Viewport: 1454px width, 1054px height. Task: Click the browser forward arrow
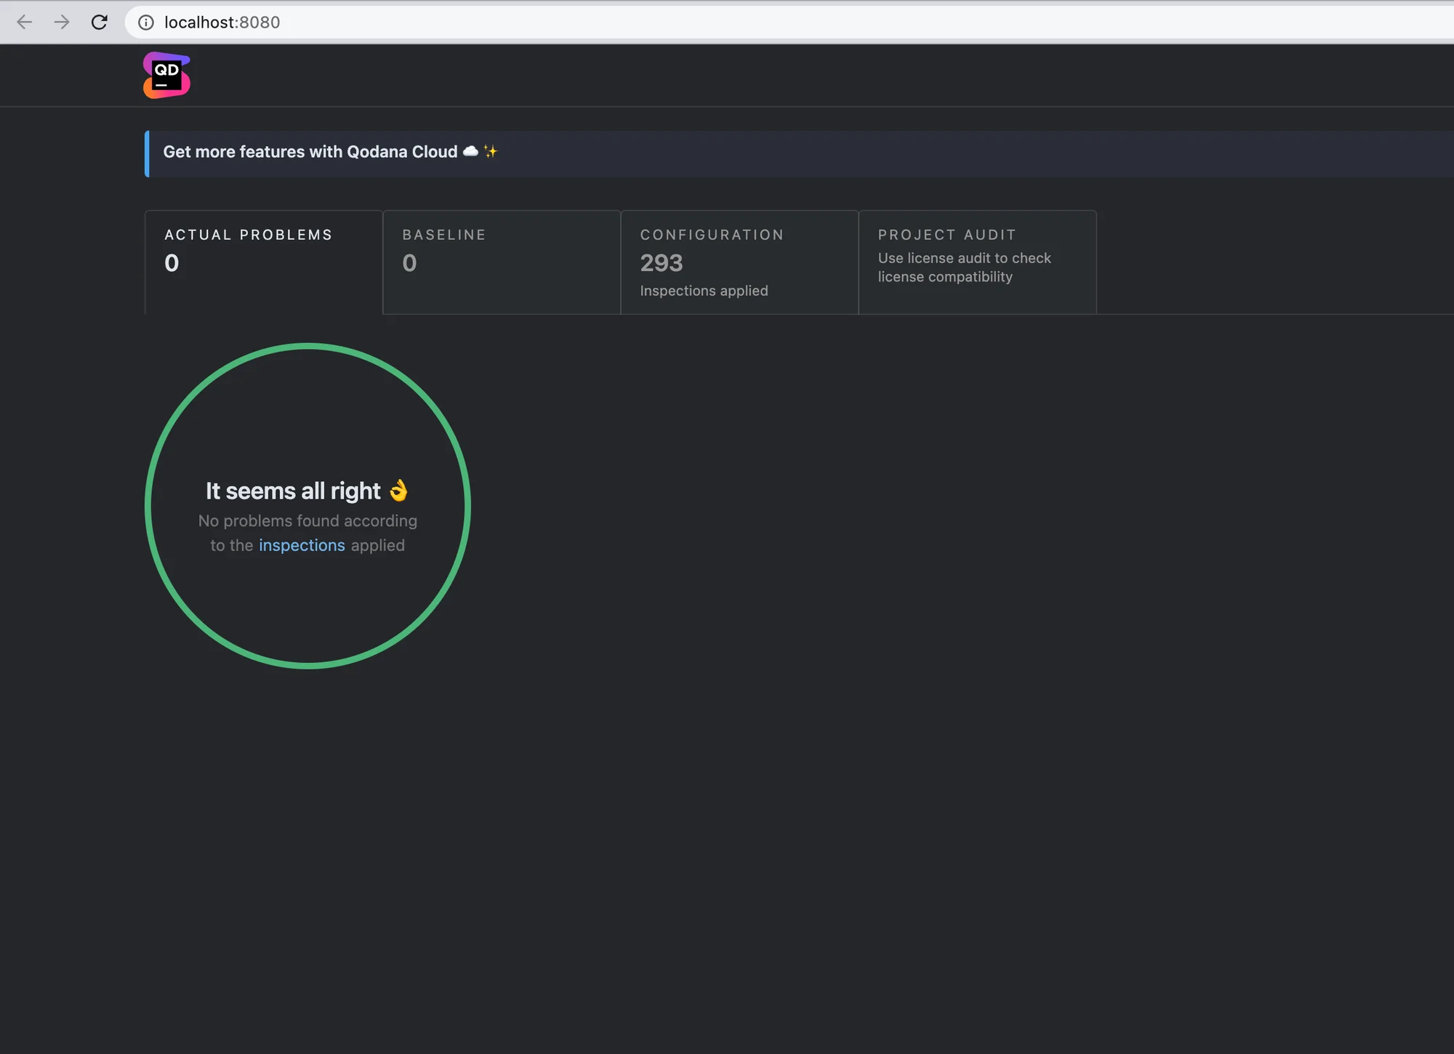click(62, 23)
